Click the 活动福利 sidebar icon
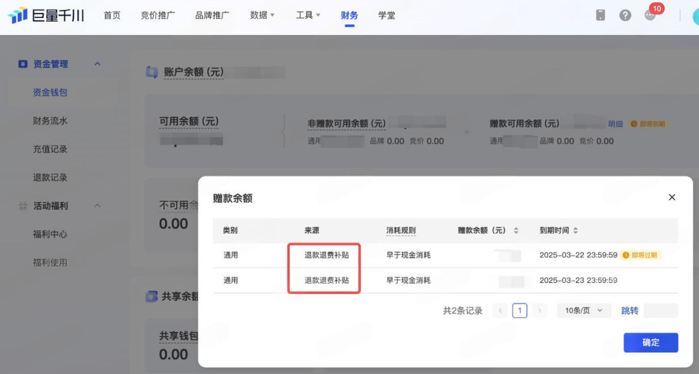The image size is (699, 374). click(24, 205)
